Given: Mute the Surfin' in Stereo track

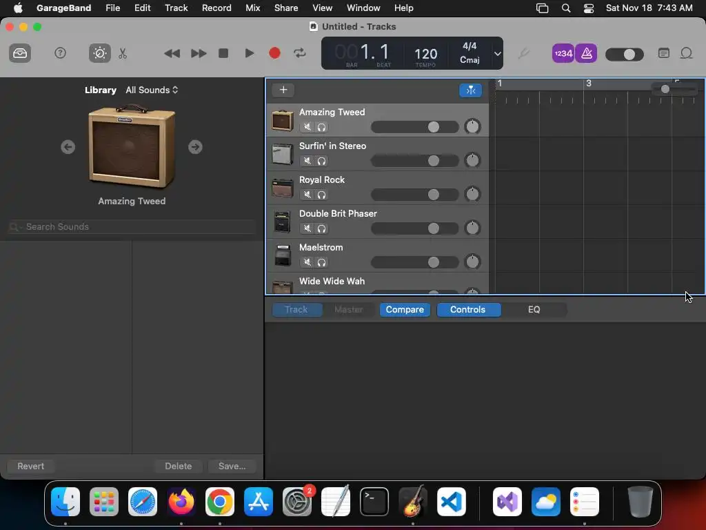Looking at the screenshot, I should click(x=307, y=161).
